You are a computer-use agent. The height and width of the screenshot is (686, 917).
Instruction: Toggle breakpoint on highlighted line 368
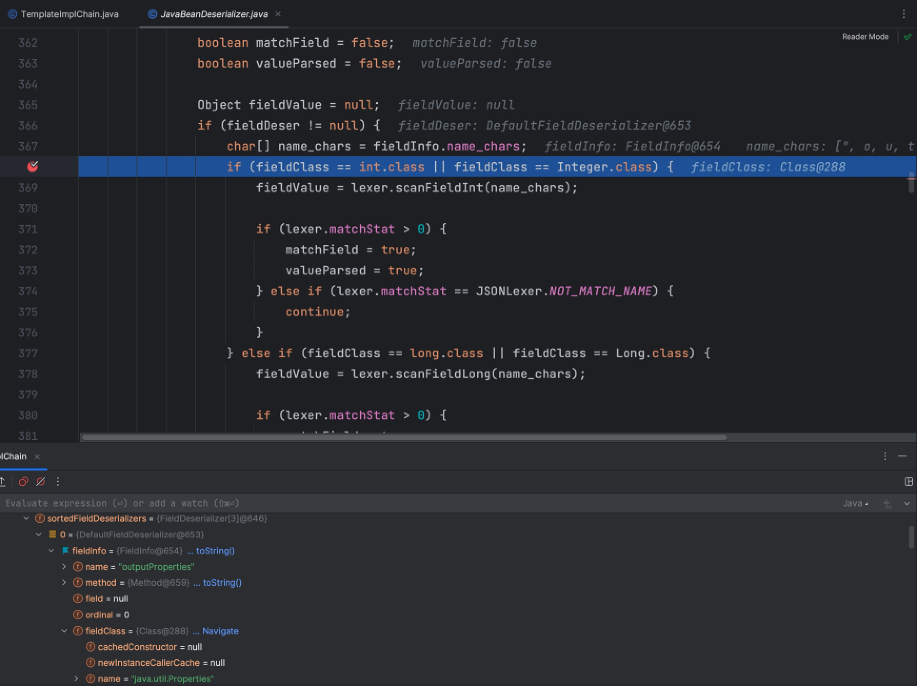point(33,166)
